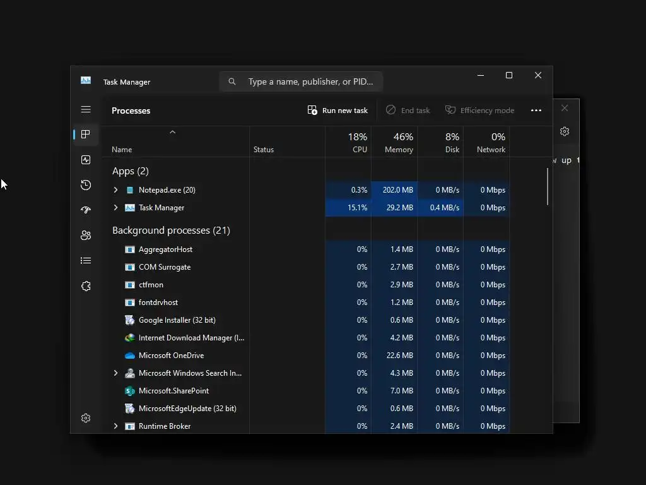Click the Apps (2) group heading
Viewport: 646px width, 485px height.
[x=131, y=171]
